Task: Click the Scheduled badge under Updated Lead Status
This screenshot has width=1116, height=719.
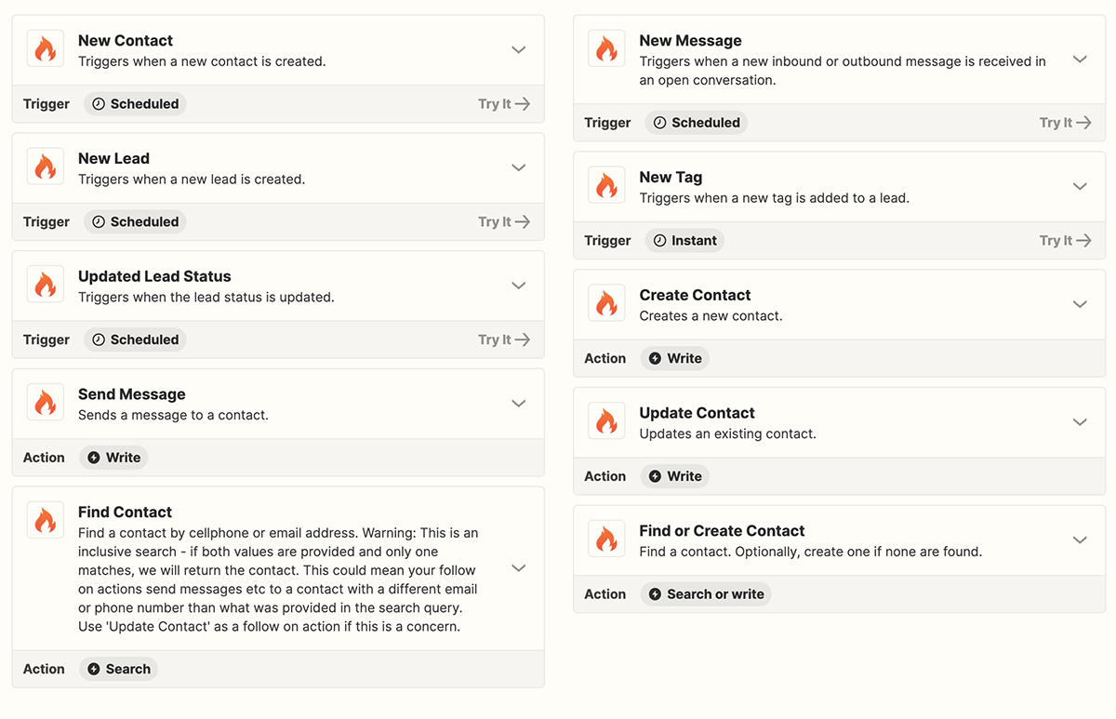Action: [135, 340]
